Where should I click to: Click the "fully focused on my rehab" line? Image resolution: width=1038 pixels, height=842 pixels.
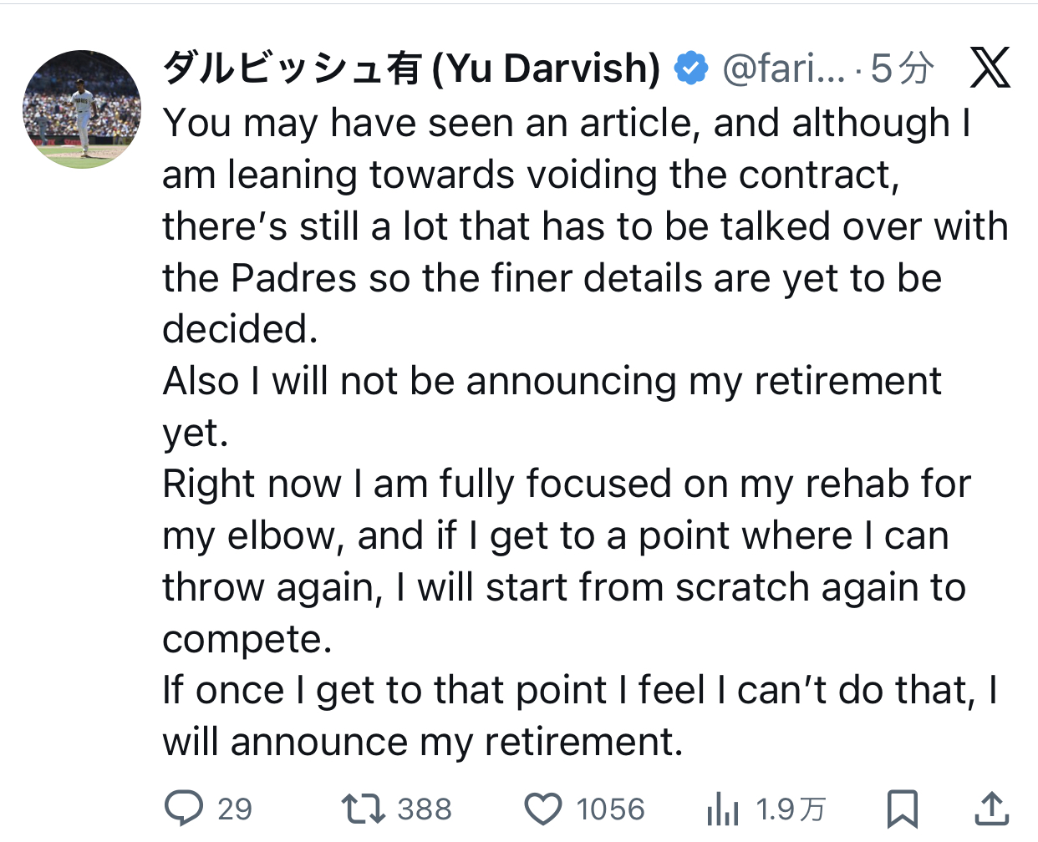pyautogui.click(x=566, y=484)
